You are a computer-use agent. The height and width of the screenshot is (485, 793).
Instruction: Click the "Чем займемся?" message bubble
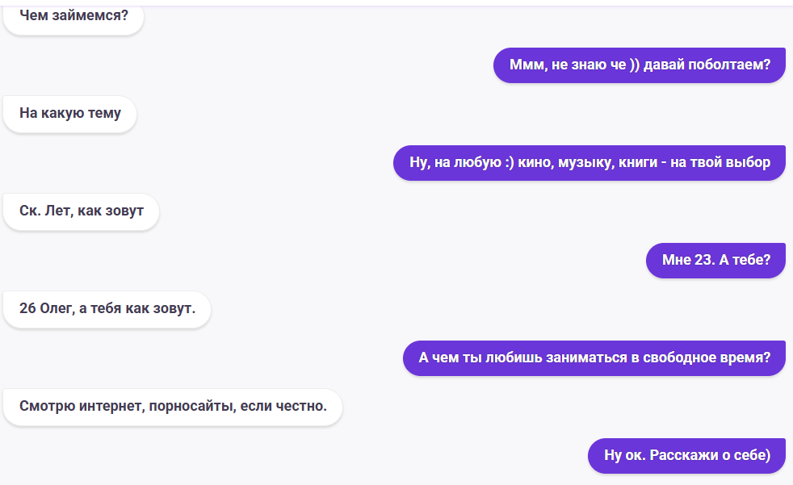coord(73,16)
